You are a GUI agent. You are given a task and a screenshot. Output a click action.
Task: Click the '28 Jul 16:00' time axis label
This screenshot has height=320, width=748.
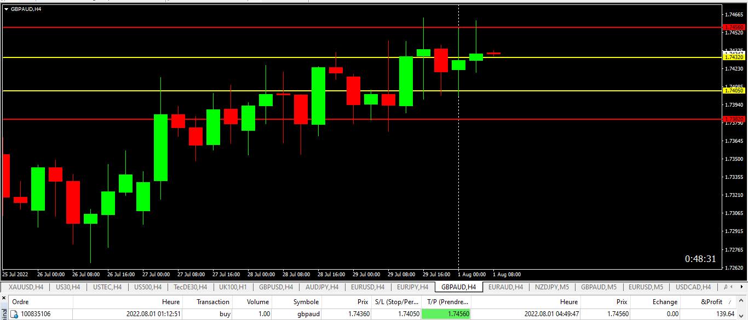point(331,275)
